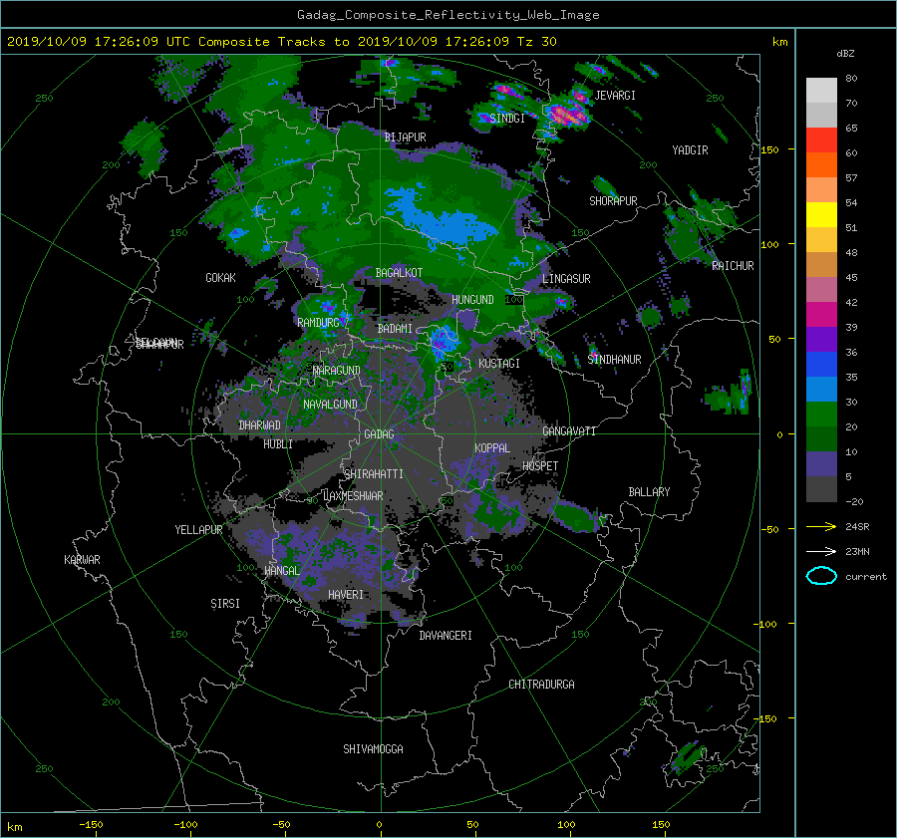897x838 pixels.
Task: Click the white-gray 80 dBZ legend swatch
Action: click(x=821, y=91)
